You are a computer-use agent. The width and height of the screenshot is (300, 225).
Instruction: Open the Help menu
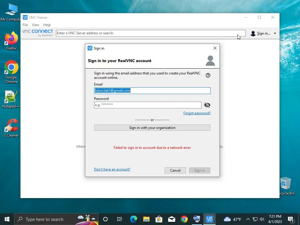tap(47, 25)
